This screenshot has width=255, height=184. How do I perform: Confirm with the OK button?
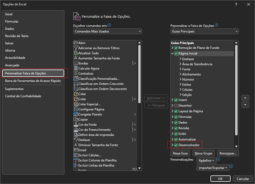click(220, 179)
